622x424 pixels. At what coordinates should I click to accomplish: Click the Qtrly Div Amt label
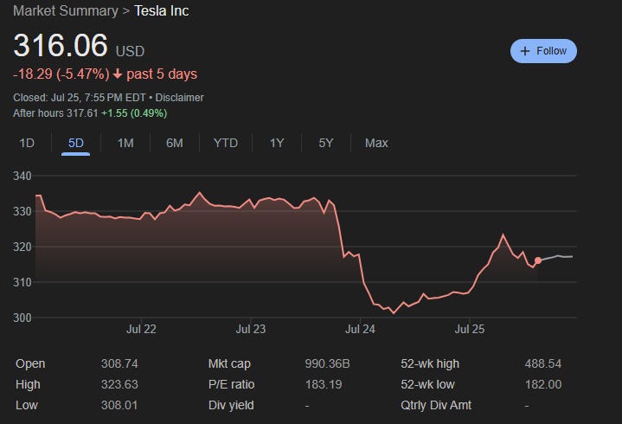pyautogui.click(x=436, y=405)
